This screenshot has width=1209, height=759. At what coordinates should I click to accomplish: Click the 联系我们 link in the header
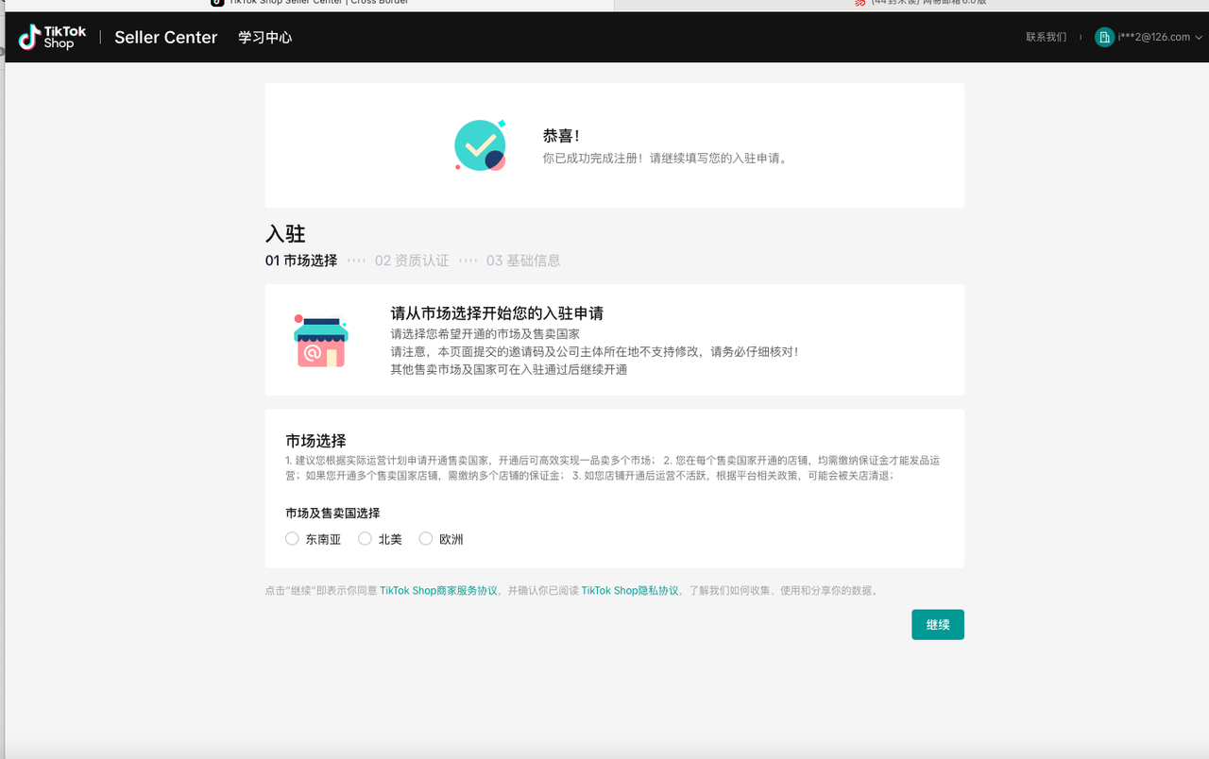tap(1046, 38)
